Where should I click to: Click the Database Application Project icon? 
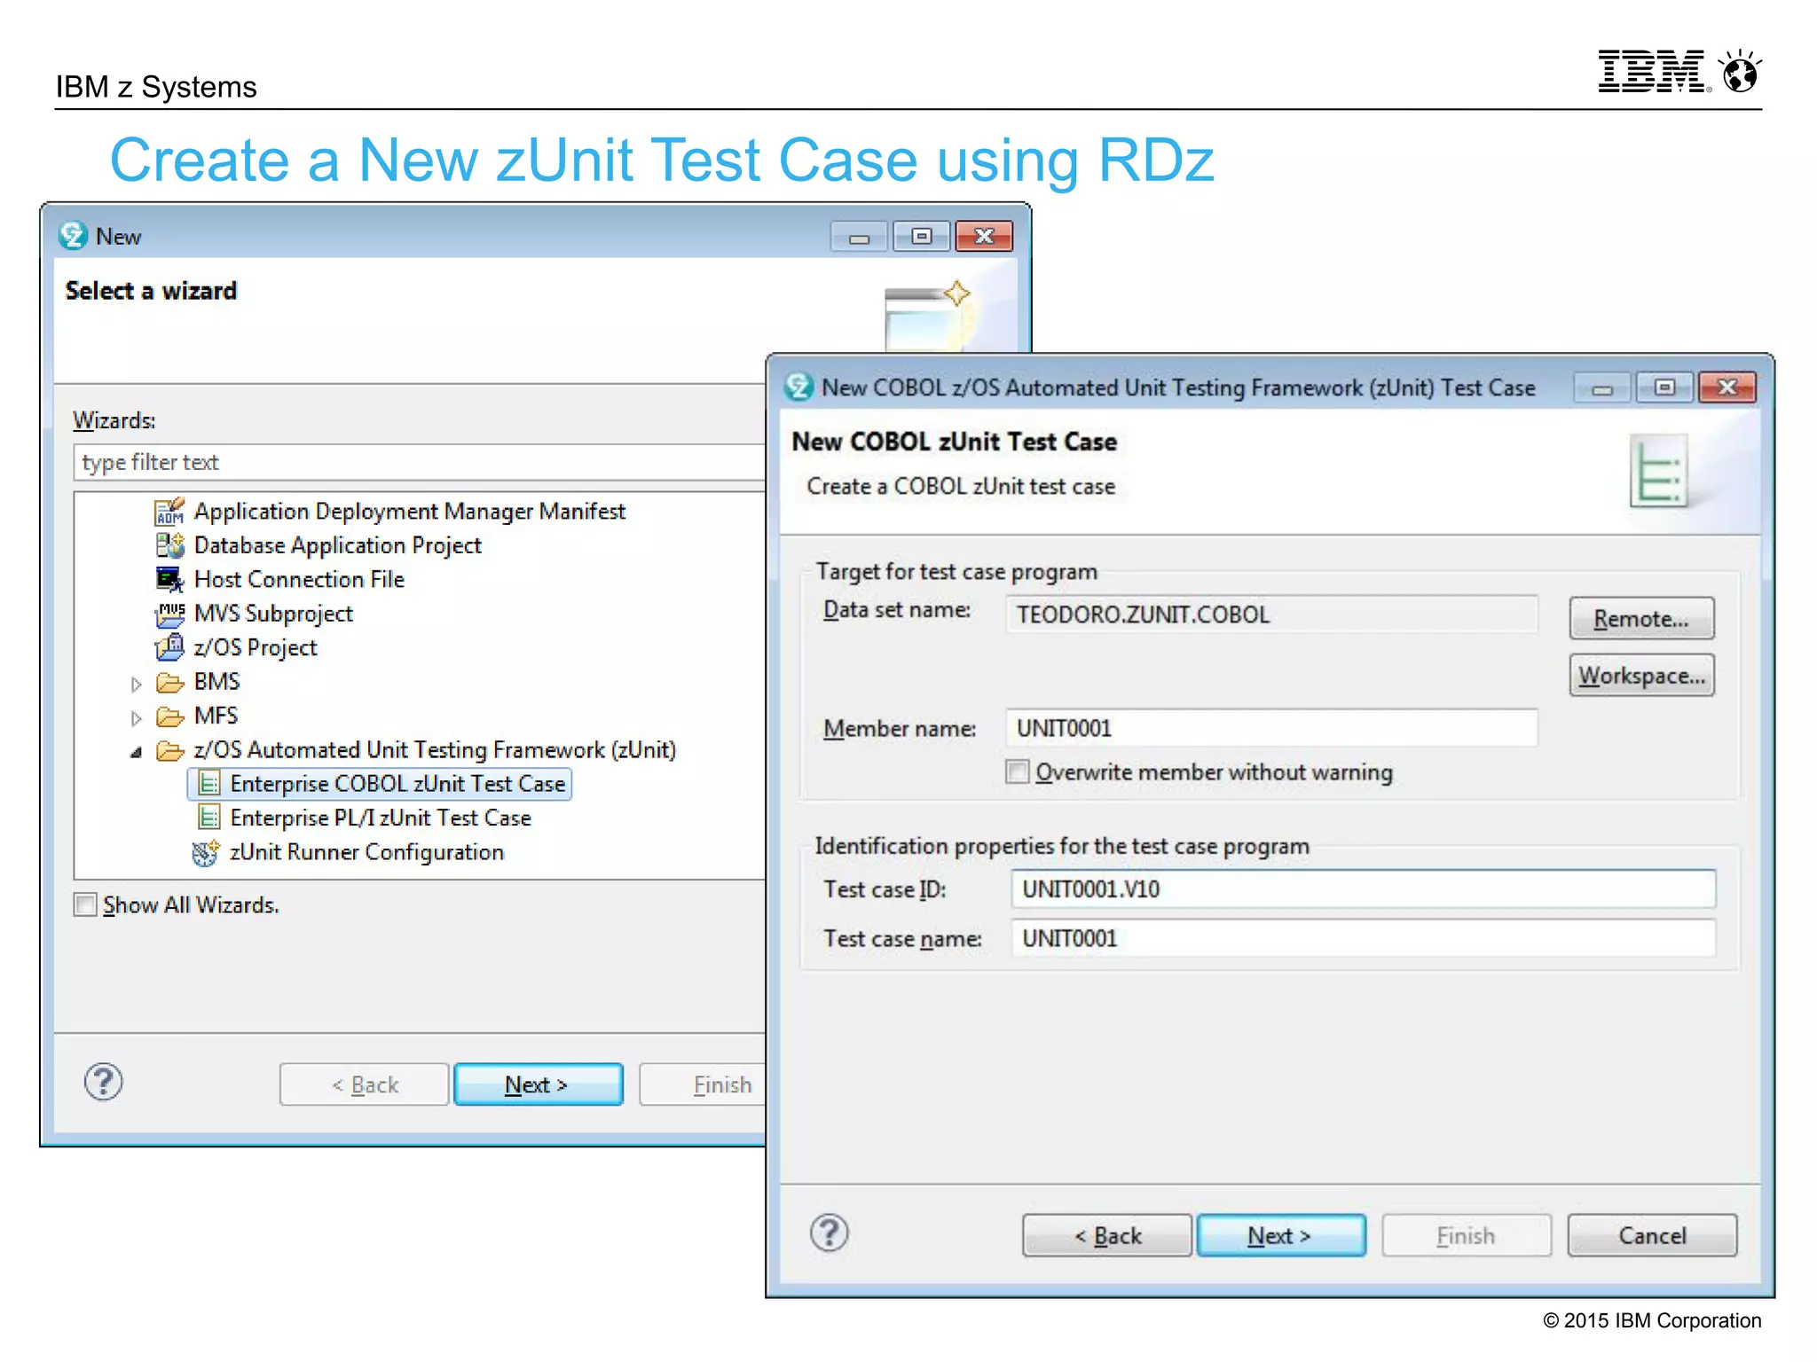point(169,545)
